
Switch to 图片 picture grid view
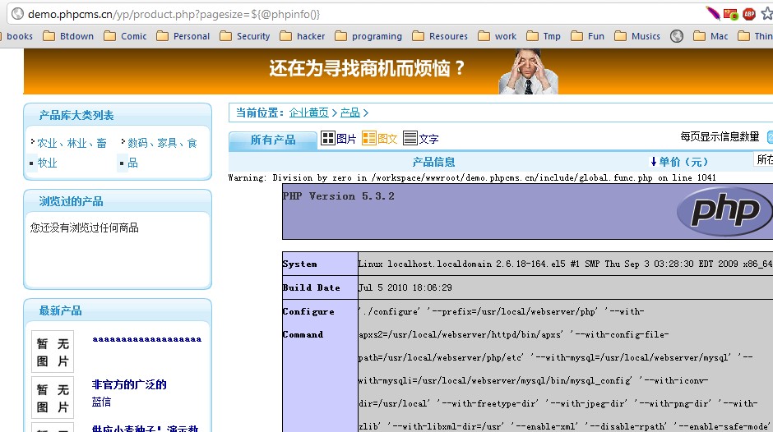click(x=338, y=139)
